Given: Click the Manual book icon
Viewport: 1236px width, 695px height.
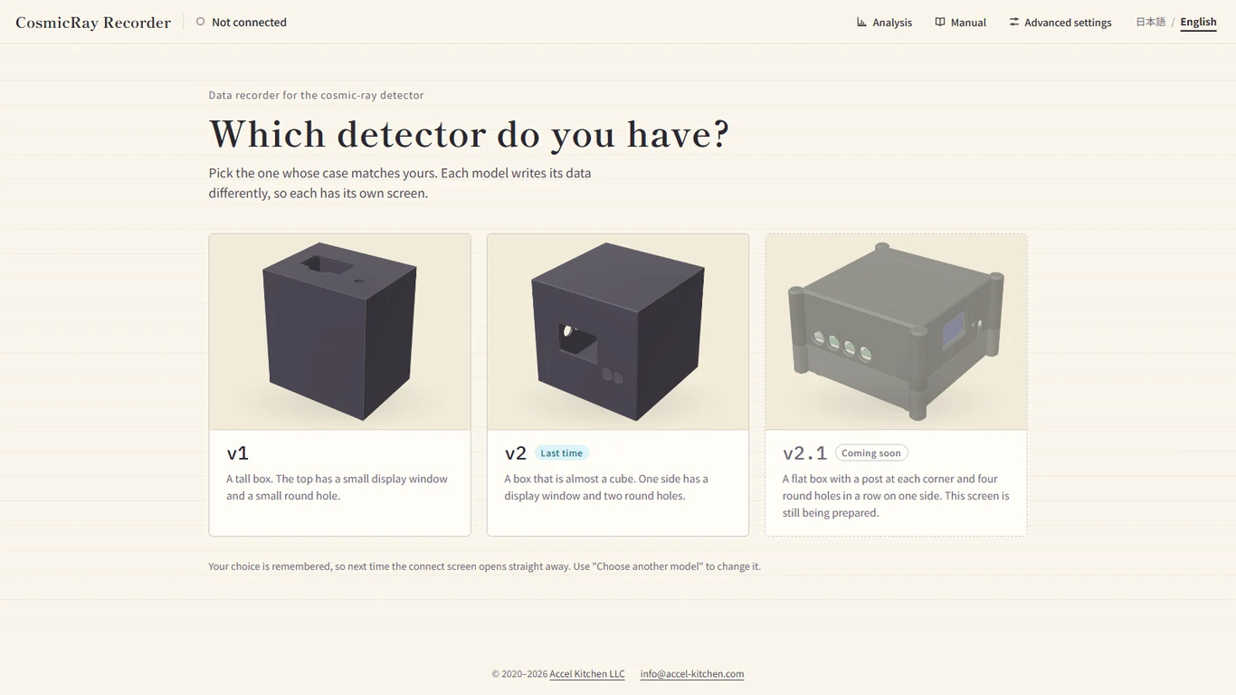Looking at the screenshot, I should 940,22.
